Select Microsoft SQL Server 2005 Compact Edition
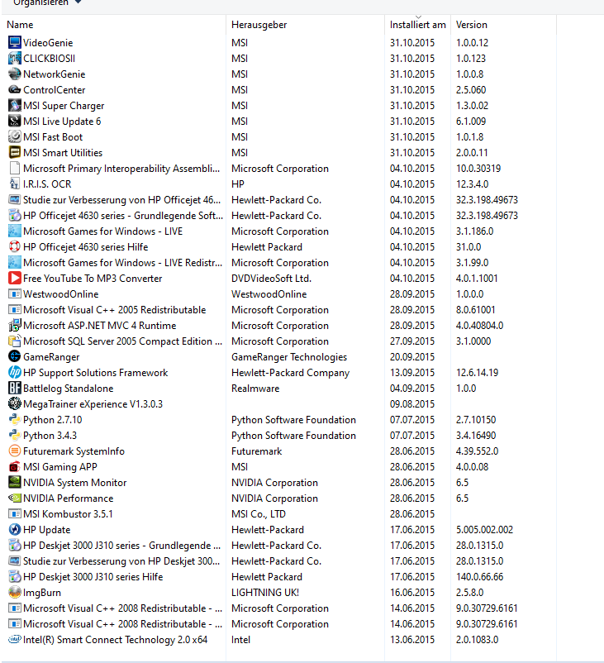604x663 pixels. tap(122, 341)
